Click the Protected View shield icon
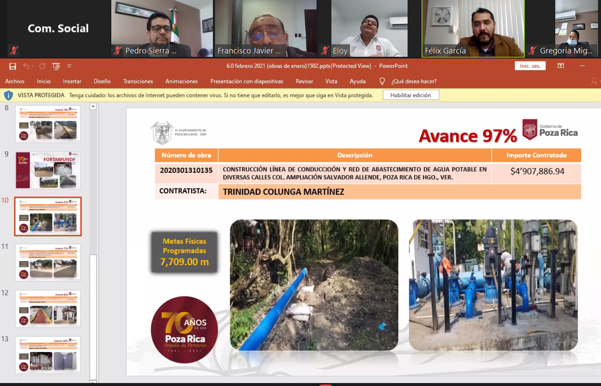 tap(8, 95)
